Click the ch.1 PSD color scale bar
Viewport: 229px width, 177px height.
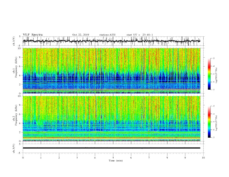click(209, 74)
